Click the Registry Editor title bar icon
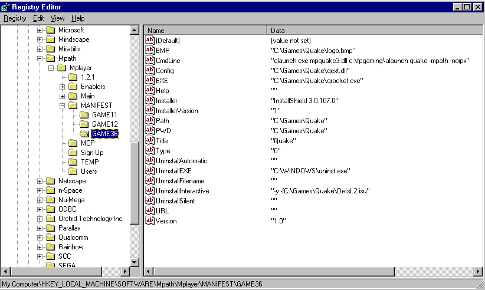Screen dimensions: 485x290 (5, 7)
